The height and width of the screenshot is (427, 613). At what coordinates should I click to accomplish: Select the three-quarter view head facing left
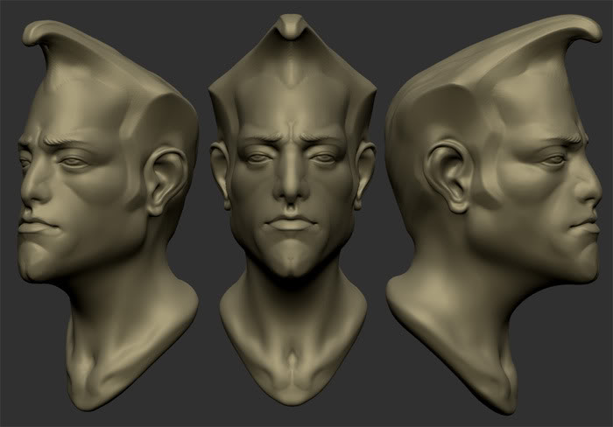point(109,215)
